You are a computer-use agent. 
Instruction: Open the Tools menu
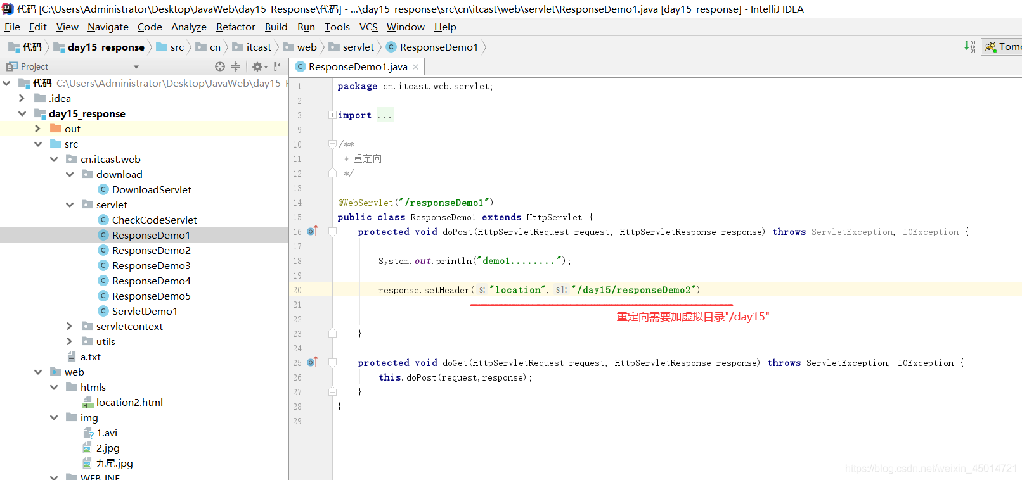pos(337,27)
